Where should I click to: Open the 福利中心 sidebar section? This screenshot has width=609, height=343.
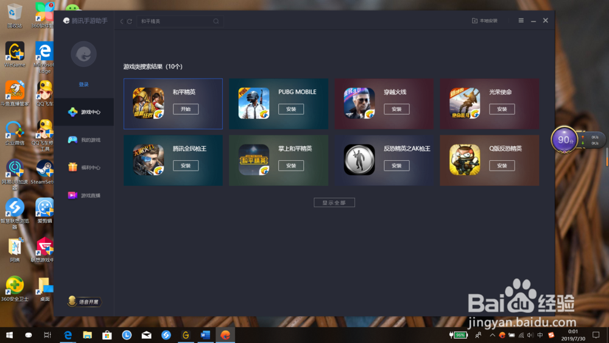coord(84,168)
